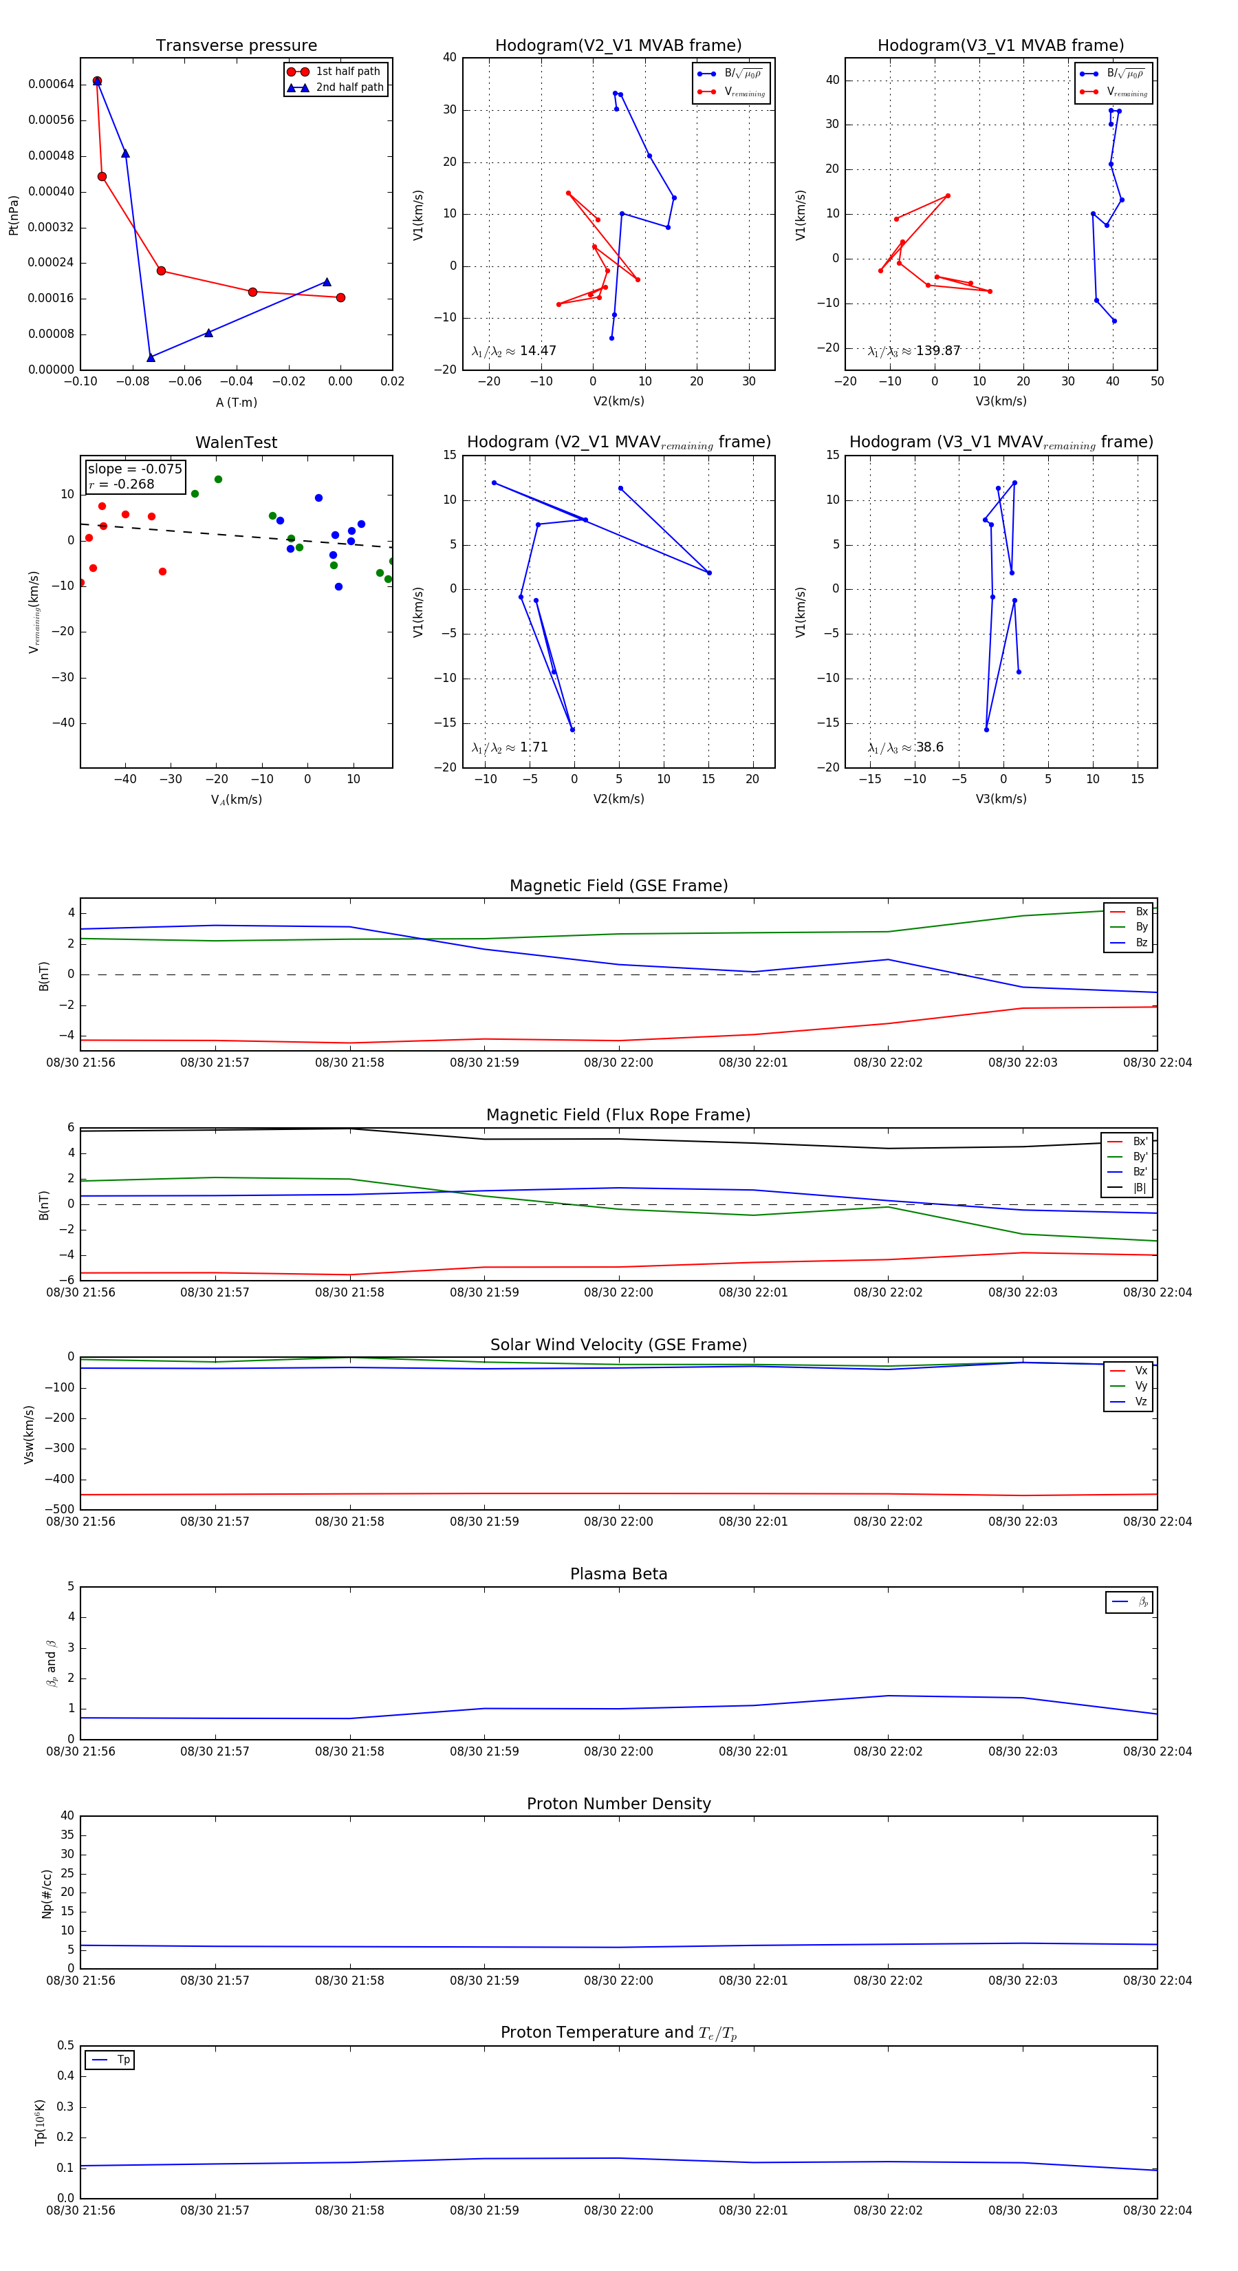Select the "Bx" legend entry in GSE plot
1238x2271 pixels.
click(x=1129, y=912)
